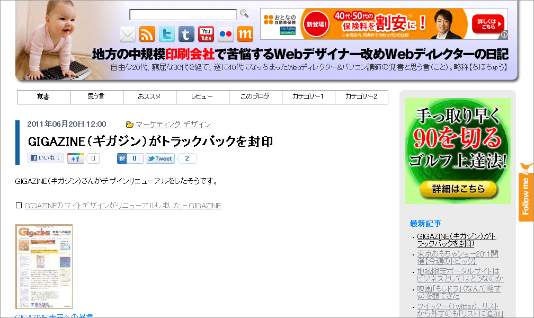Visit the YouTube icon link
534x318 pixels.
206,34
